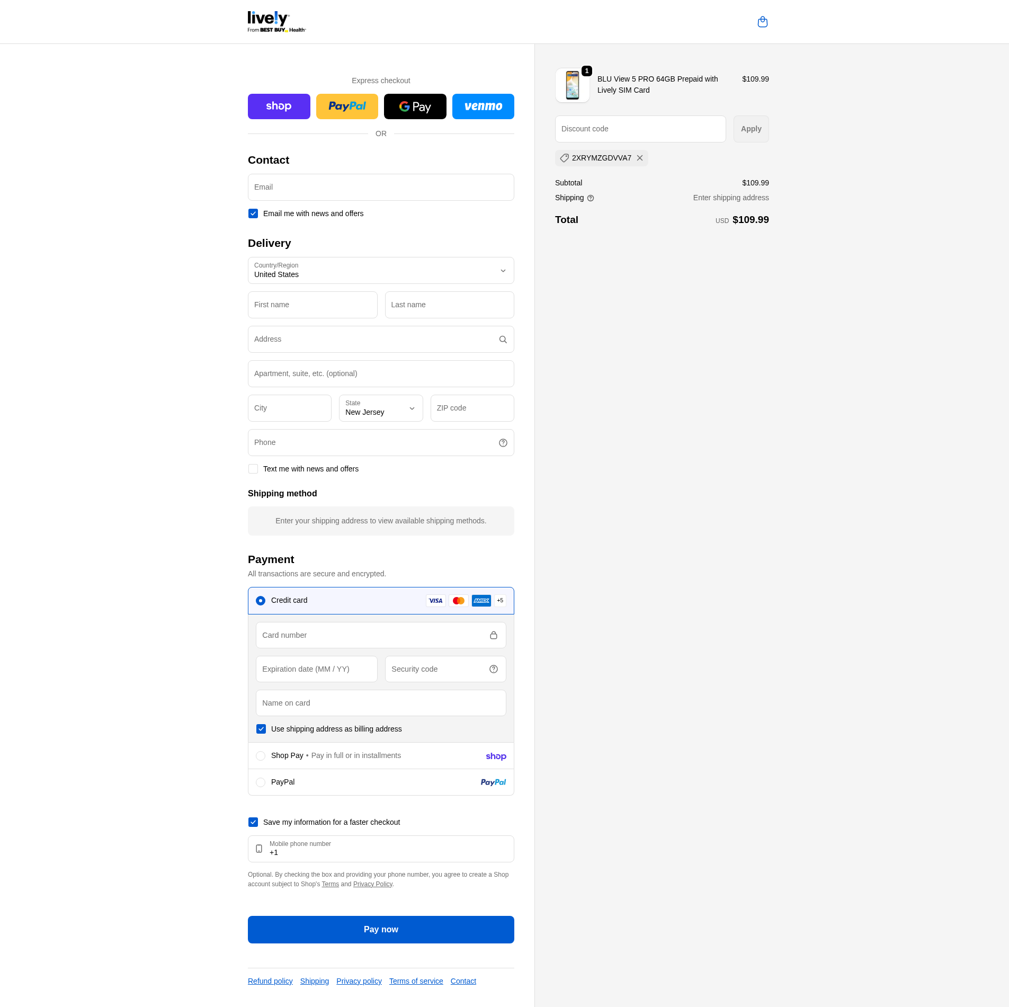This screenshot has width=1009, height=1007.
Task: Show Security code help tooltip
Action: tap(493, 669)
